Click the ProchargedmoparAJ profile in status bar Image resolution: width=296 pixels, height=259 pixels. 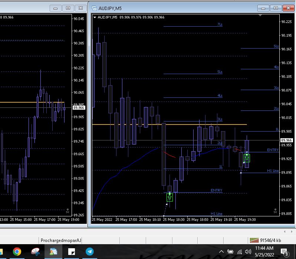[61, 240]
